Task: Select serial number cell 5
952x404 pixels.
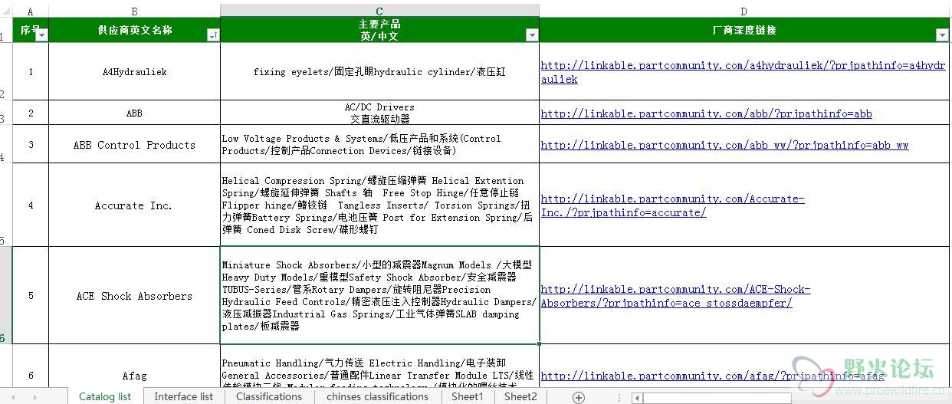Action: tap(31, 296)
